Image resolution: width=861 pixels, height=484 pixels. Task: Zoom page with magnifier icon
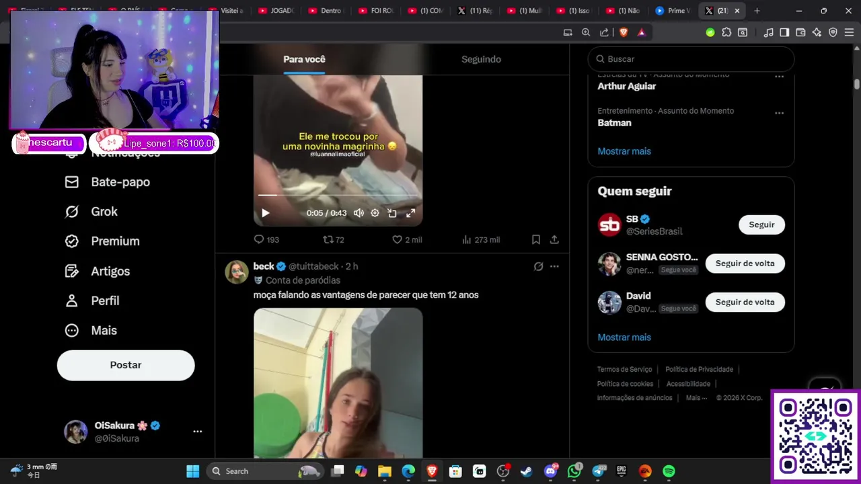tap(586, 32)
